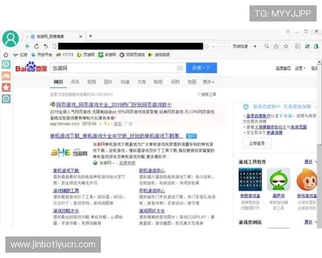
Task: Open the orange gamepad sidebar icon
Action: click(6, 76)
